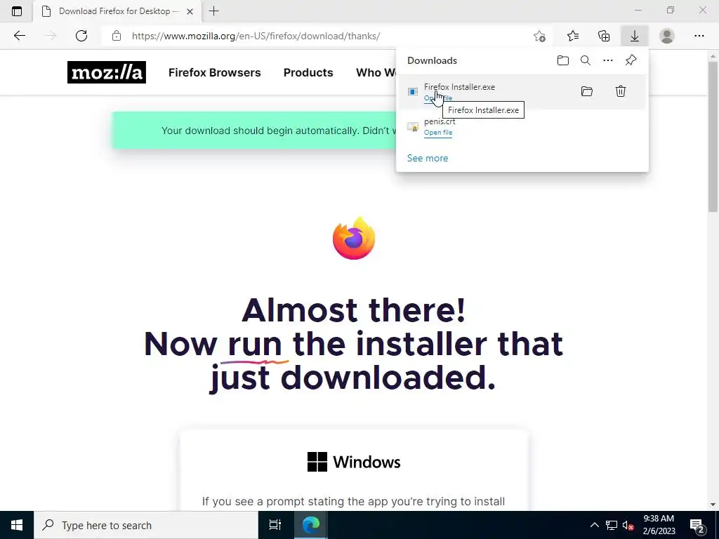
Task: Click the penis.crt file name
Action: [440, 121]
